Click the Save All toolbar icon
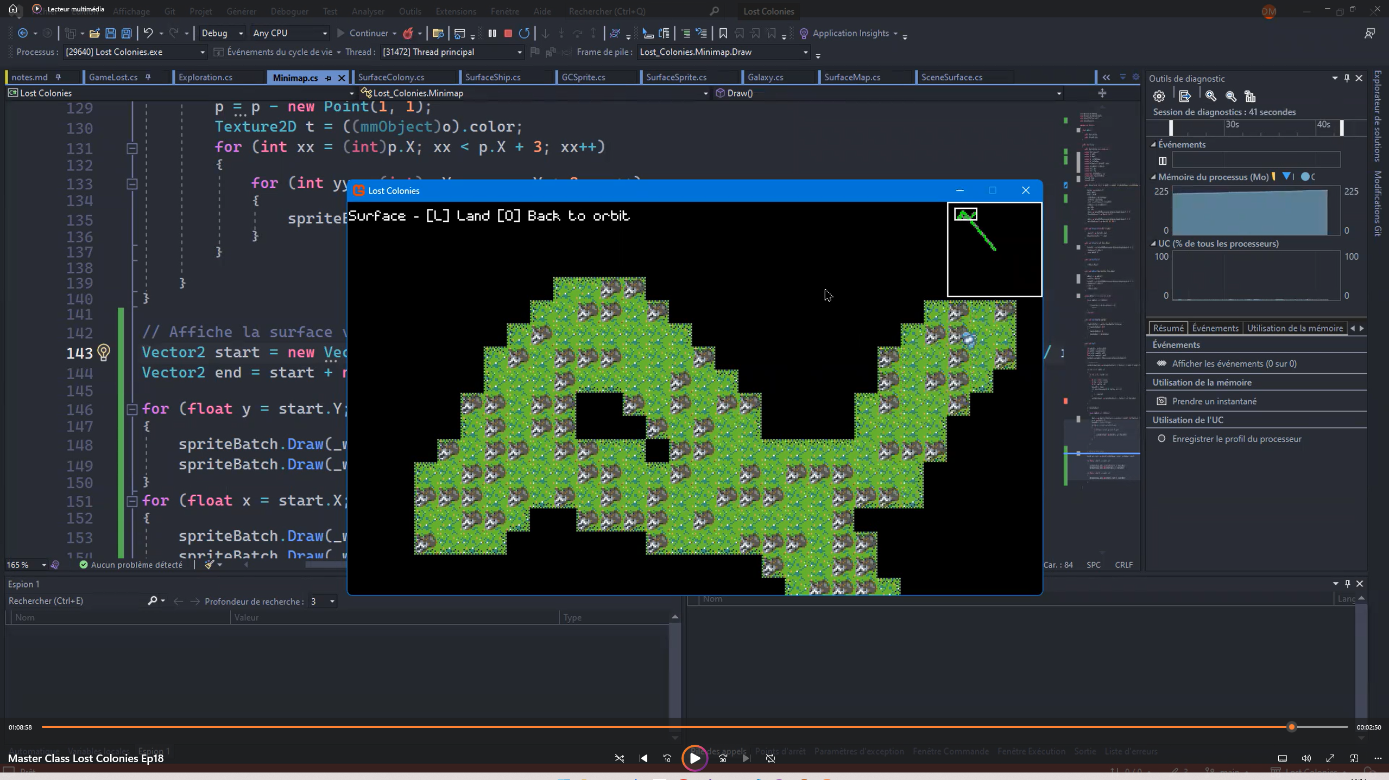The height and width of the screenshot is (780, 1389). (127, 33)
